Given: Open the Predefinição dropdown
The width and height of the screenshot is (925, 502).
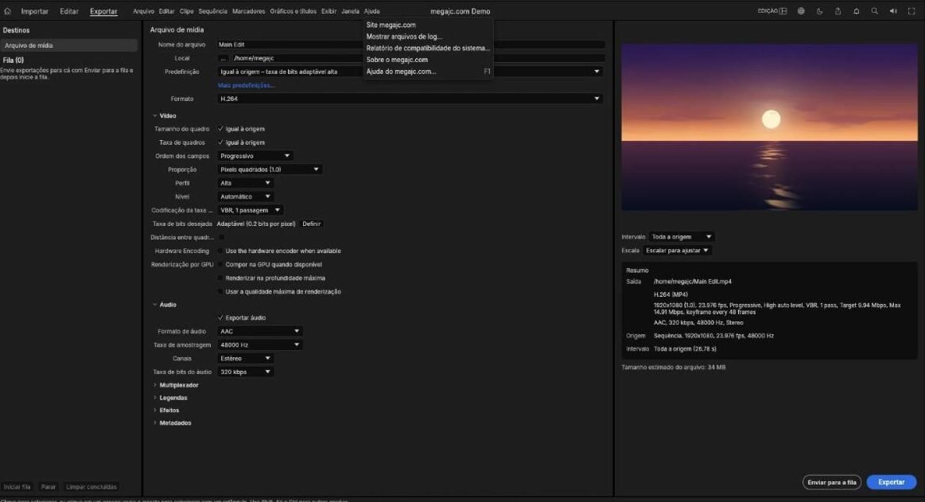Looking at the screenshot, I should 410,72.
